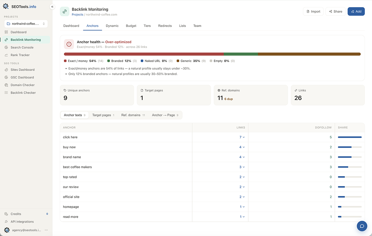Show the Ref. domains sub-tab

pyautogui.click(x=133, y=115)
